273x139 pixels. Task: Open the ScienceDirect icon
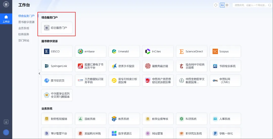(x=181, y=52)
